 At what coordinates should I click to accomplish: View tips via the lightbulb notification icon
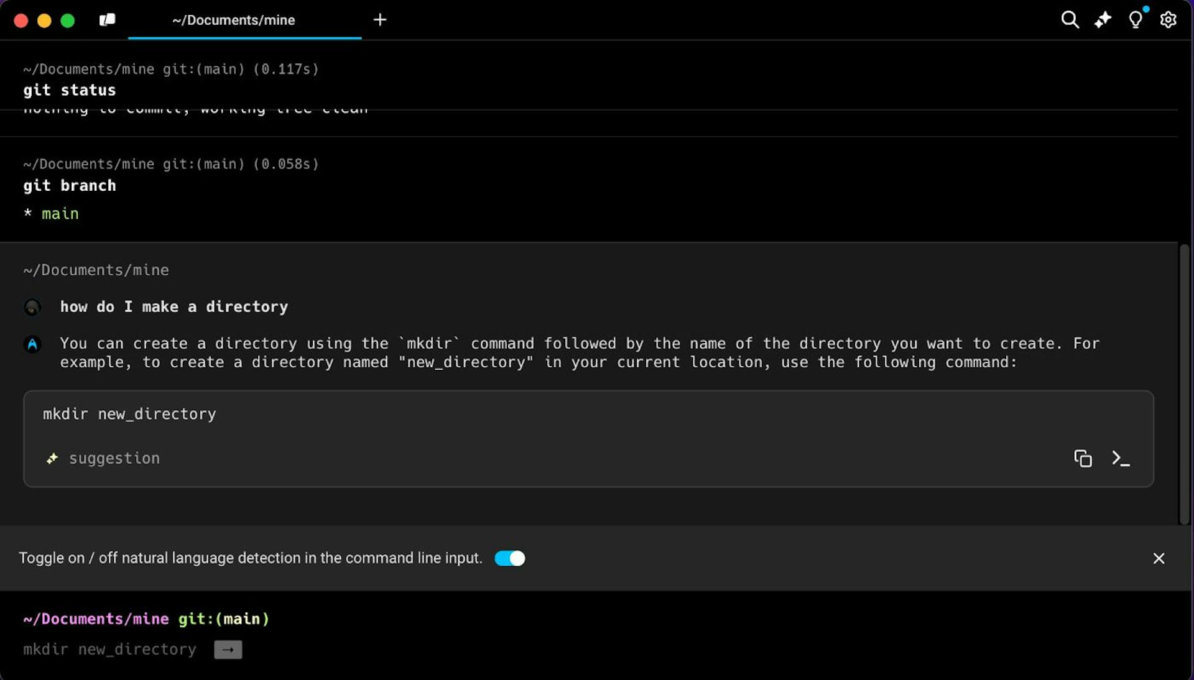tap(1135, 19)
